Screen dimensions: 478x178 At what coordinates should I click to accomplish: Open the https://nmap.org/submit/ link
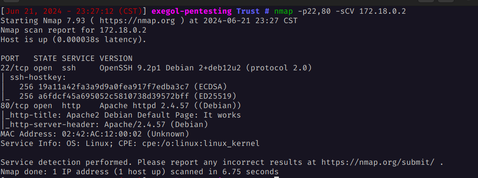(x=378, y=162)
